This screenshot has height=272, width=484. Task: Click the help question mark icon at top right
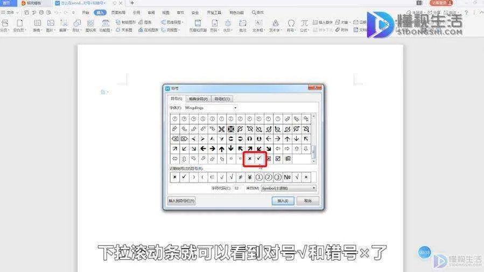(466, 13)
